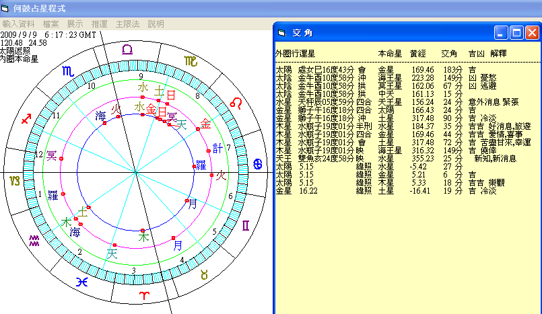This screenshot has width=542, height=314.
Task: Open the 檔案 menu
Action: coord(51,24)
